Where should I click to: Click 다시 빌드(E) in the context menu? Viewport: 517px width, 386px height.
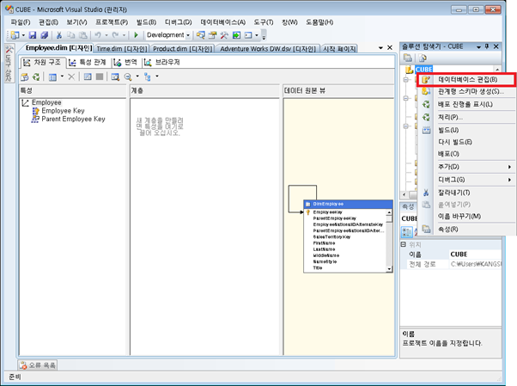pos(467,142)
